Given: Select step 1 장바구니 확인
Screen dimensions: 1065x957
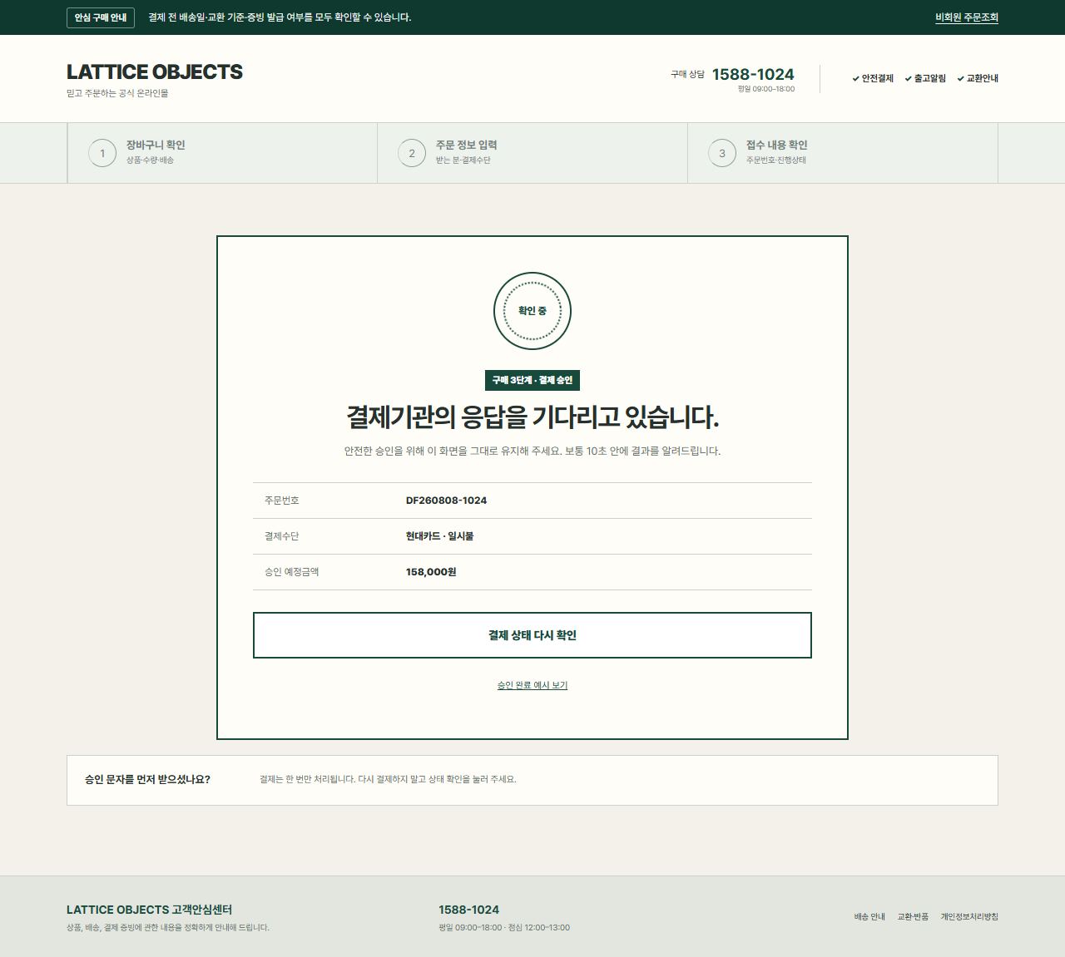Looking at the screenshot, I should (x=222, y=153).
